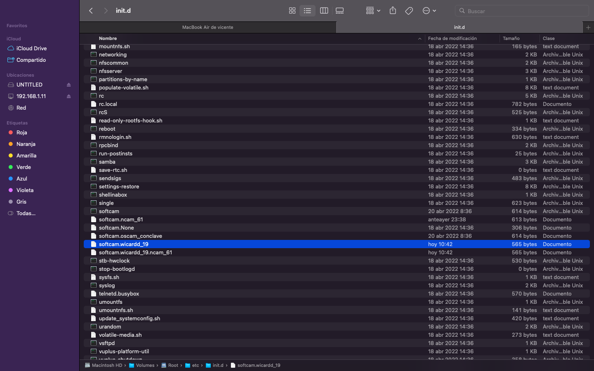Add a new tab with plus button
This screenshot has height=371, width=594.
point(588,27)
